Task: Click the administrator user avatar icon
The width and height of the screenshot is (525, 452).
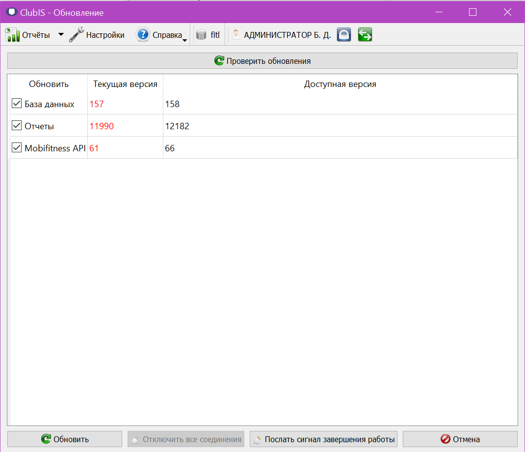Action: pos(236,34)
